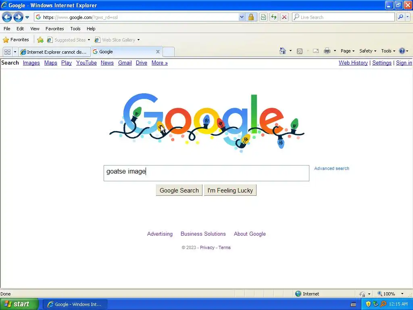Click the RSS Feeds icon
This screenshot has width=413, height=310.
[x=300, y=51]
